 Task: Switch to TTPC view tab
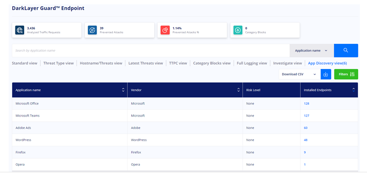click(x=178, y=63)
